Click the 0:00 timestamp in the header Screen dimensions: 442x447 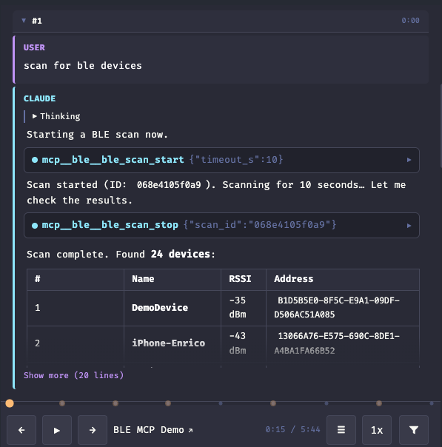tap(410, 21)
